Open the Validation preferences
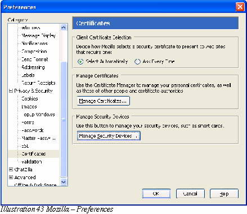This screenshot has height=214, width=247. point(32,162)
